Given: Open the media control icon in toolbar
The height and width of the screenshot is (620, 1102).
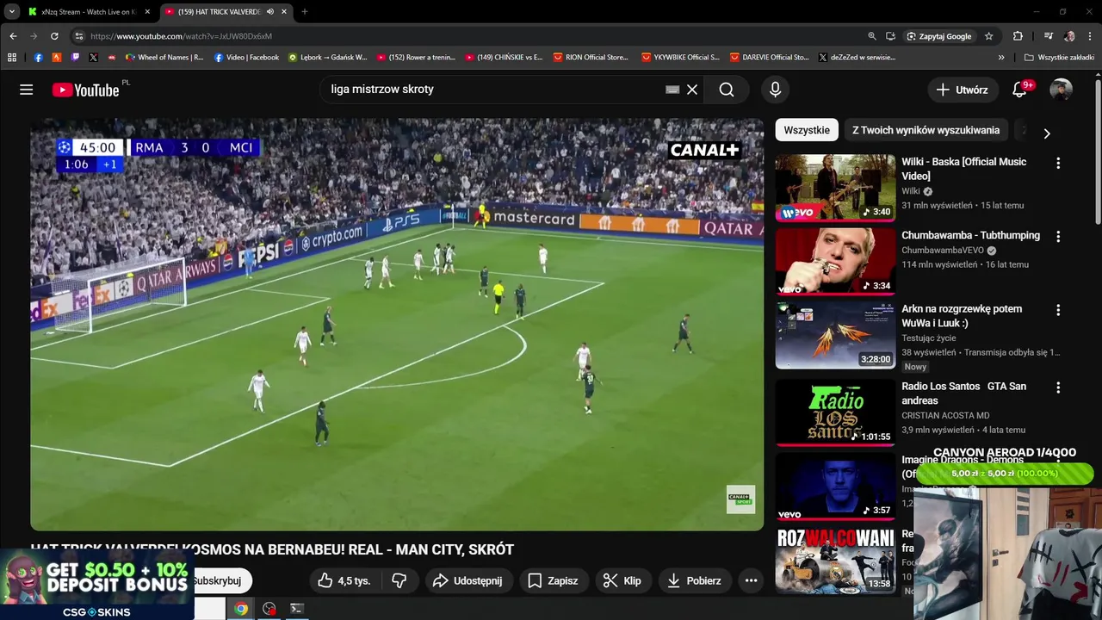Looking at the screenshot, I should [x=1049, y=36].
